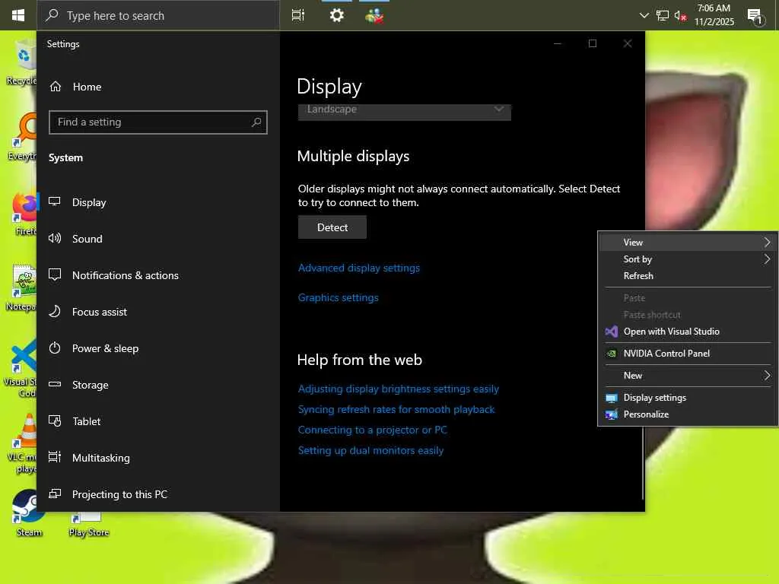The image size is (779, 584).
Task: Open Graphics settings link
Action: pos(339,297)
